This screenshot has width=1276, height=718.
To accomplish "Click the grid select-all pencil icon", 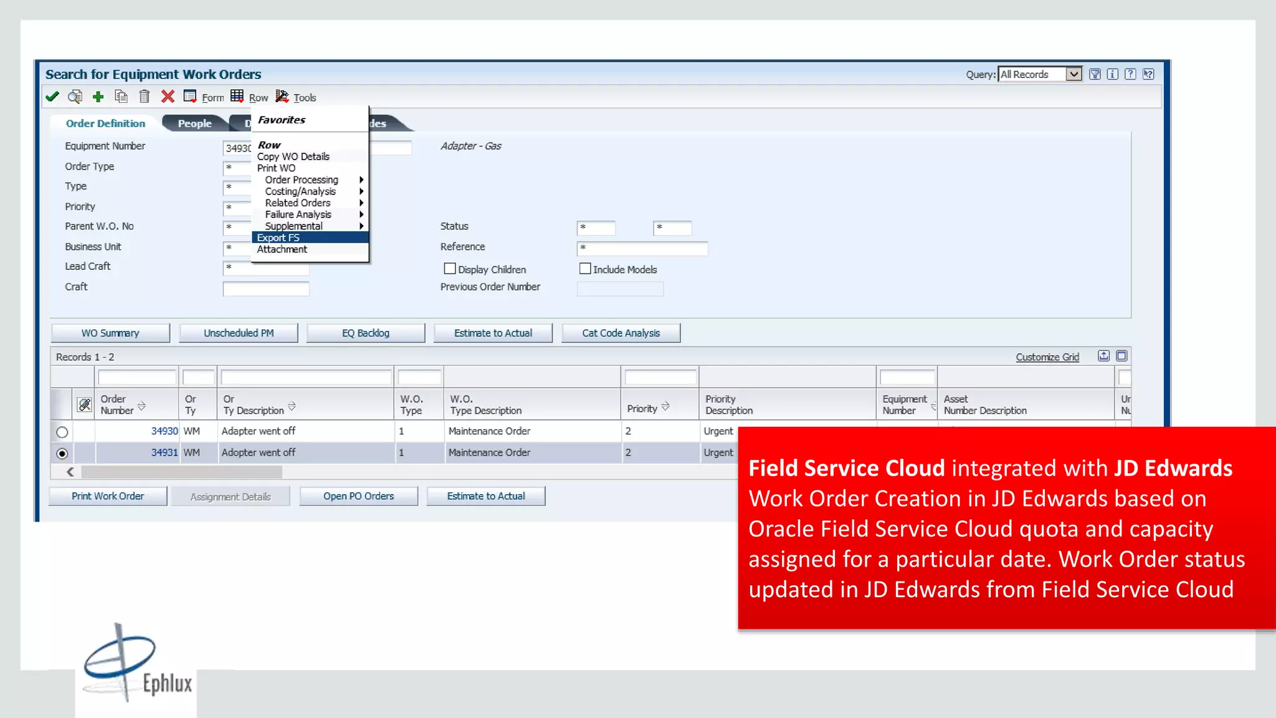I will pyautogui.click(x=85, y=404).
